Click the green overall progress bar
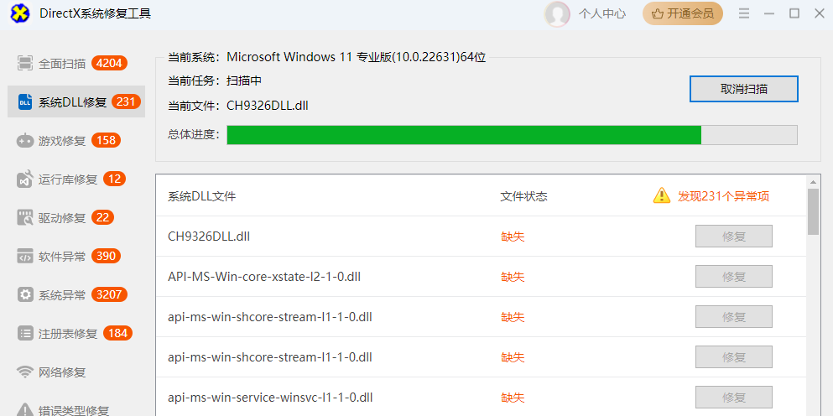833x416 pixels. [x=464, y=135]
